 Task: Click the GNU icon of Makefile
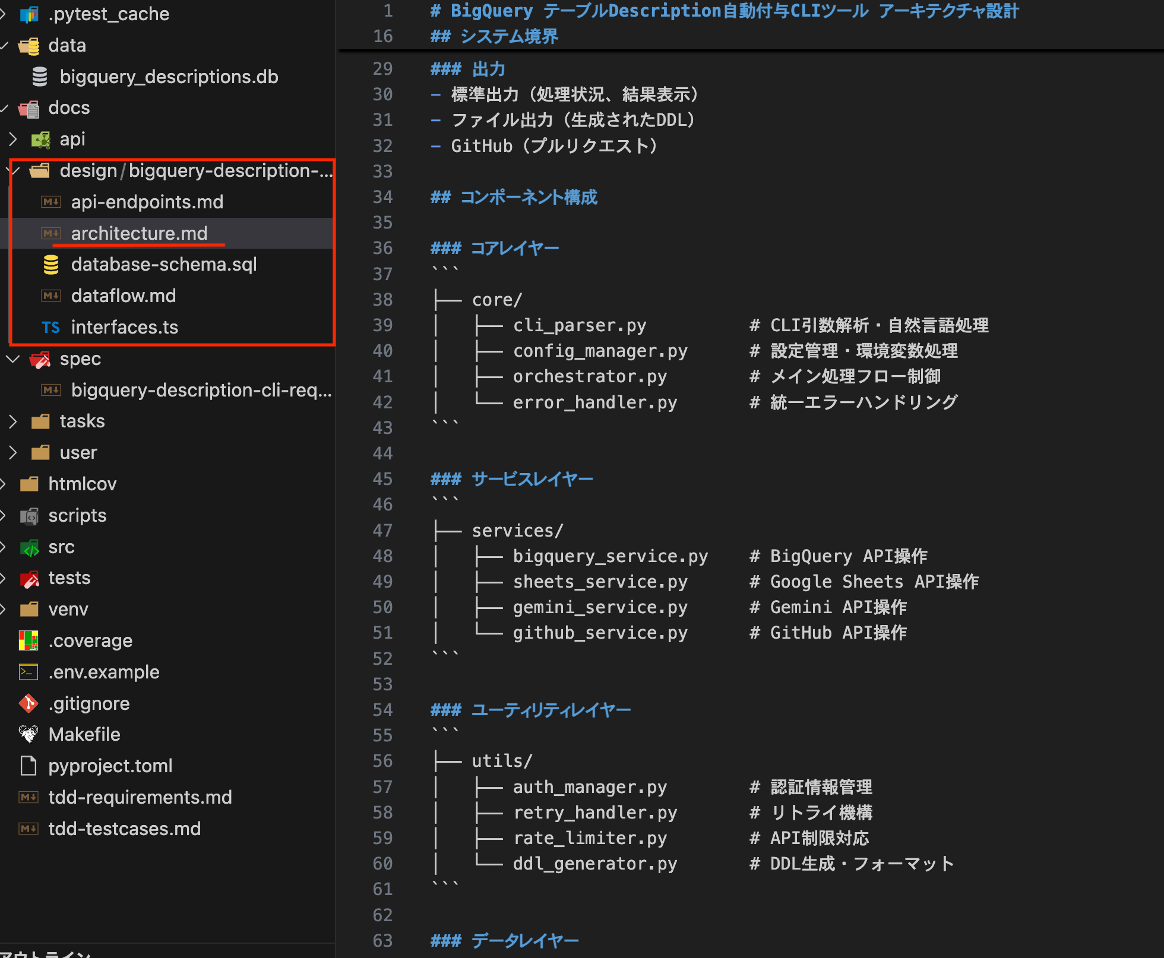pyautogui.click(x=29, y=734)
